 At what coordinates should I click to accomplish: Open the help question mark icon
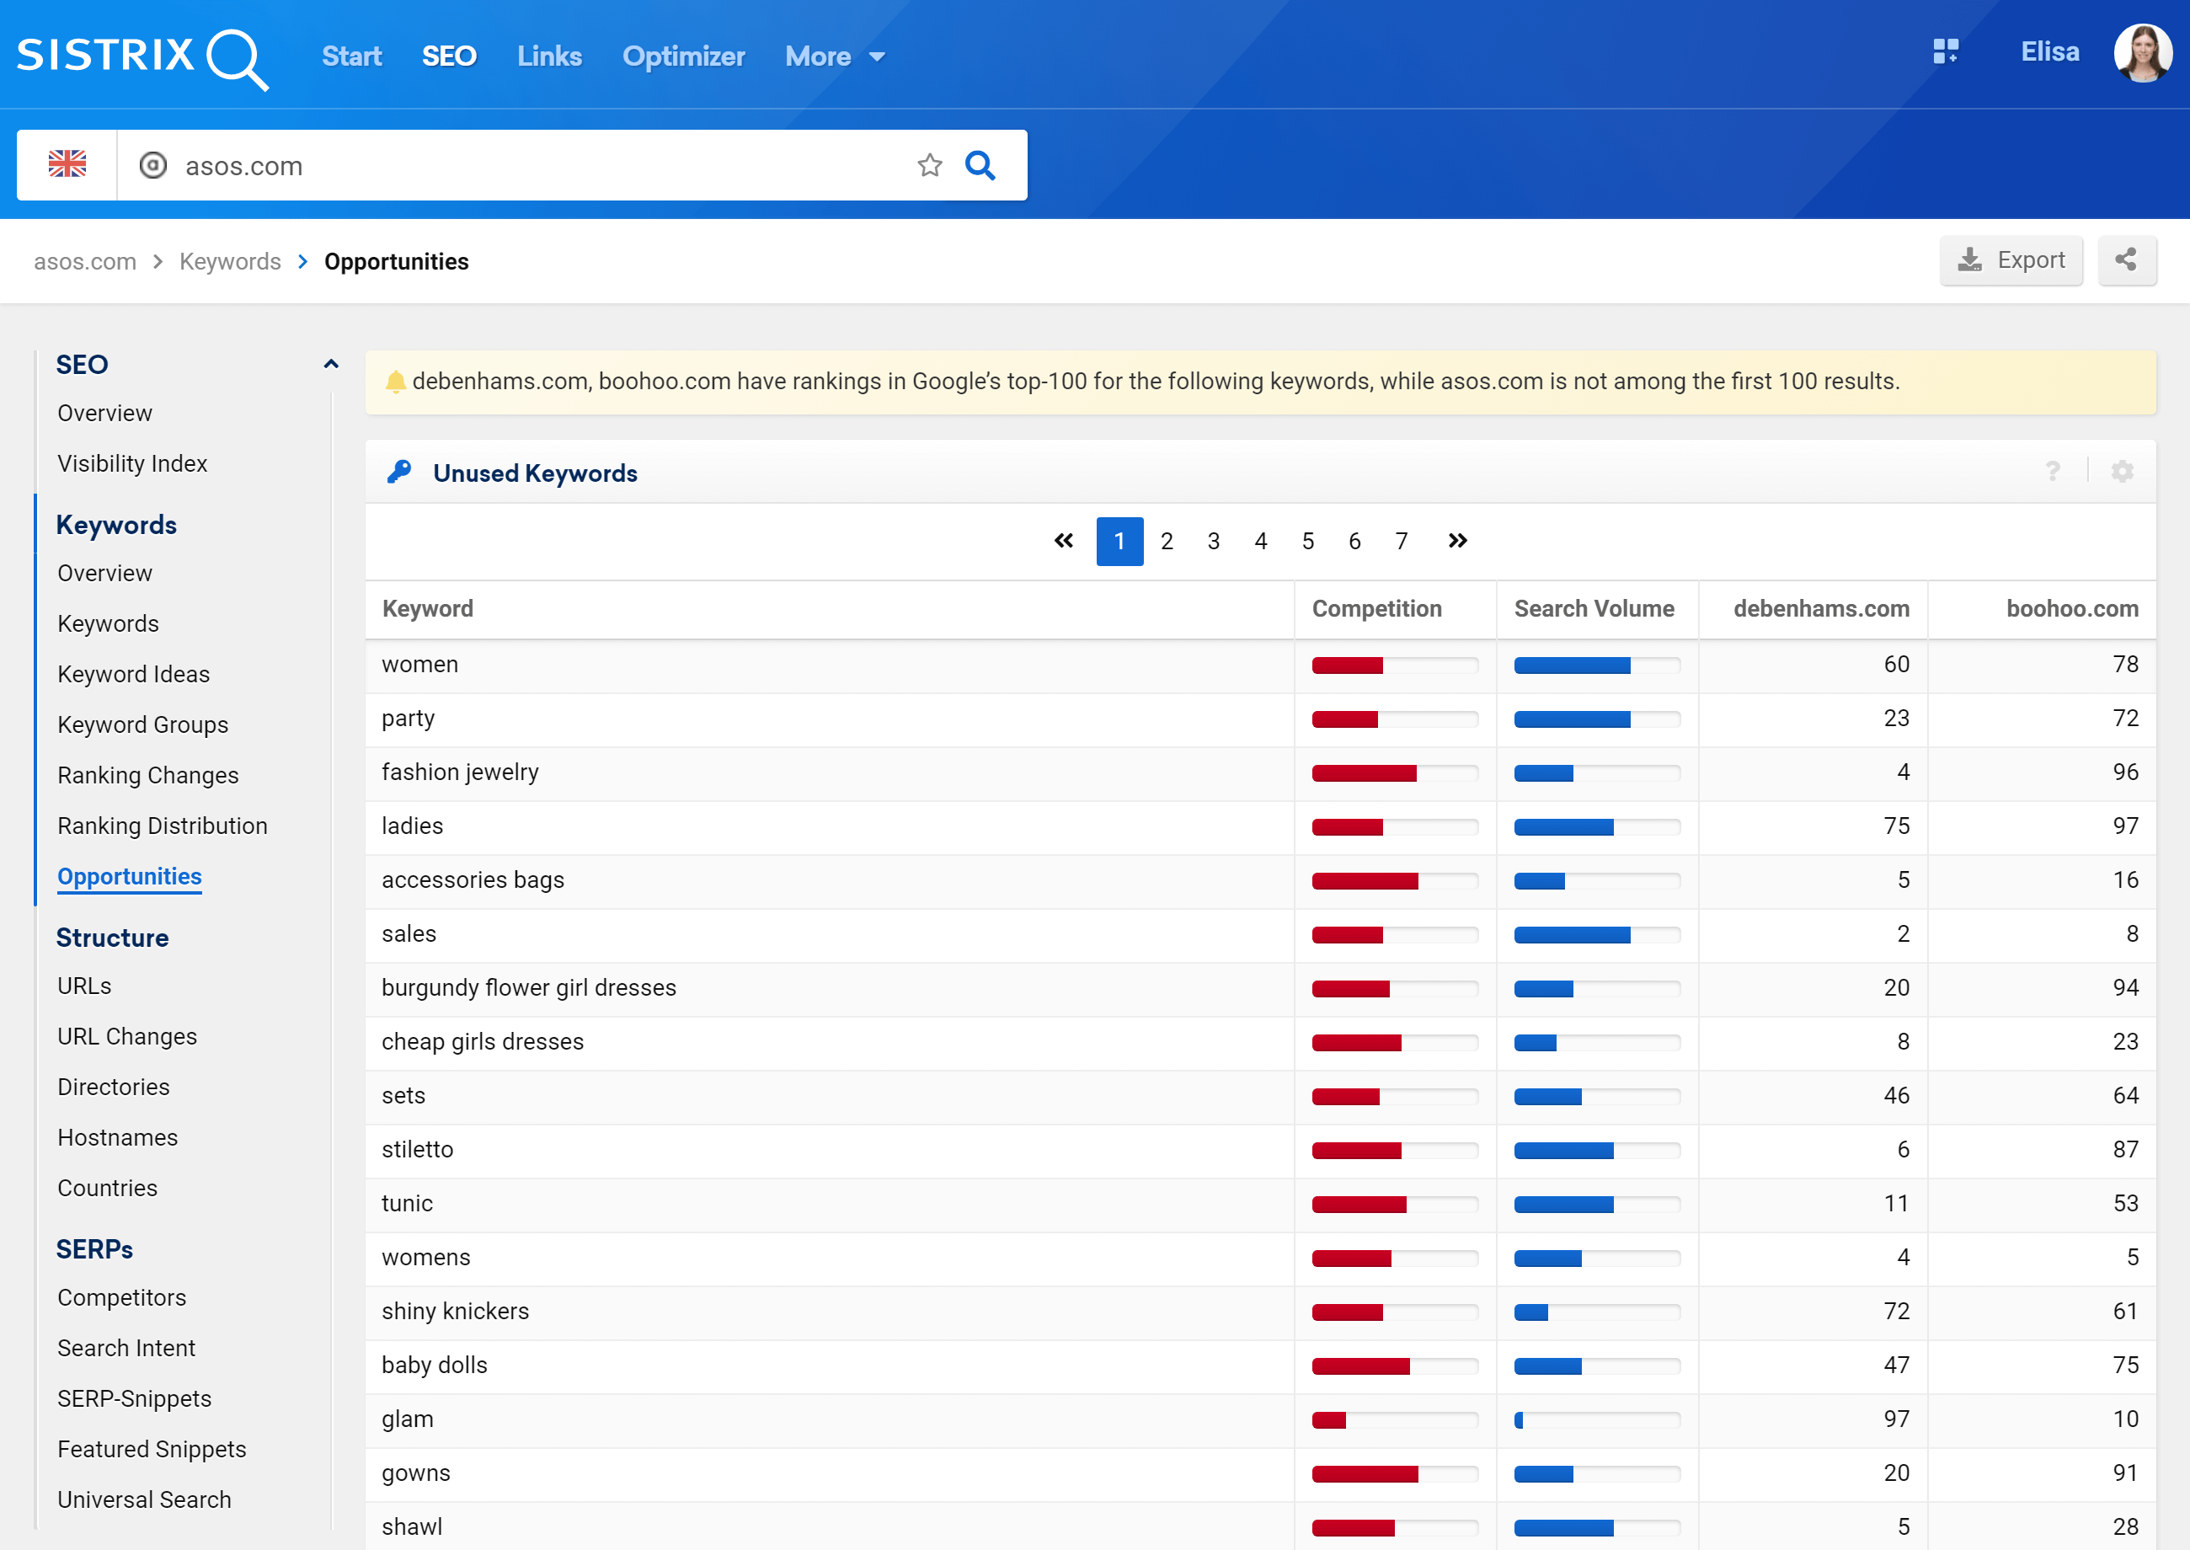(x=2053, y=472)
